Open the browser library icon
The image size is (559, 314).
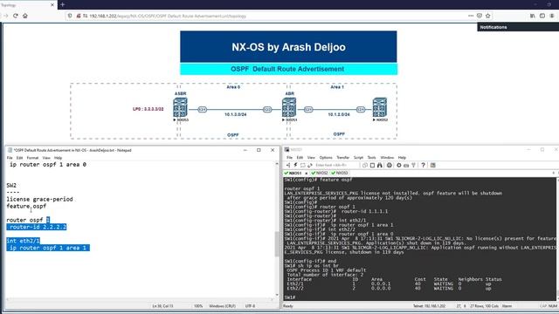point(533,16)
